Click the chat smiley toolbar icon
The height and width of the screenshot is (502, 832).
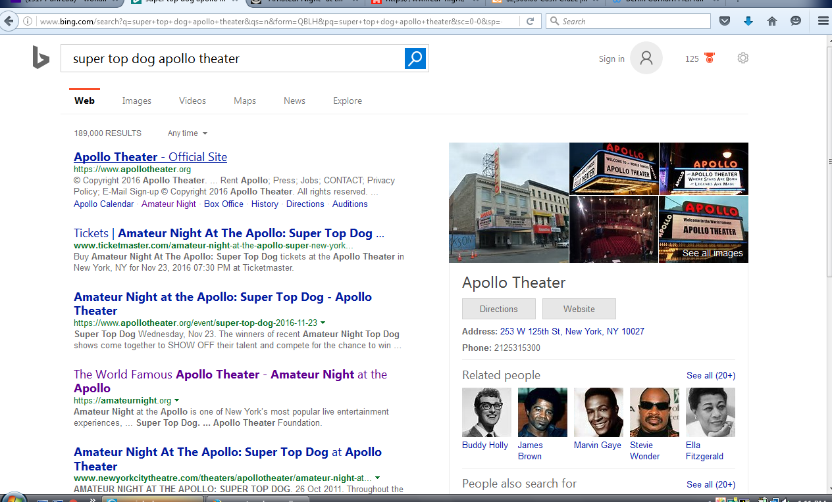(x=796, y=21)
